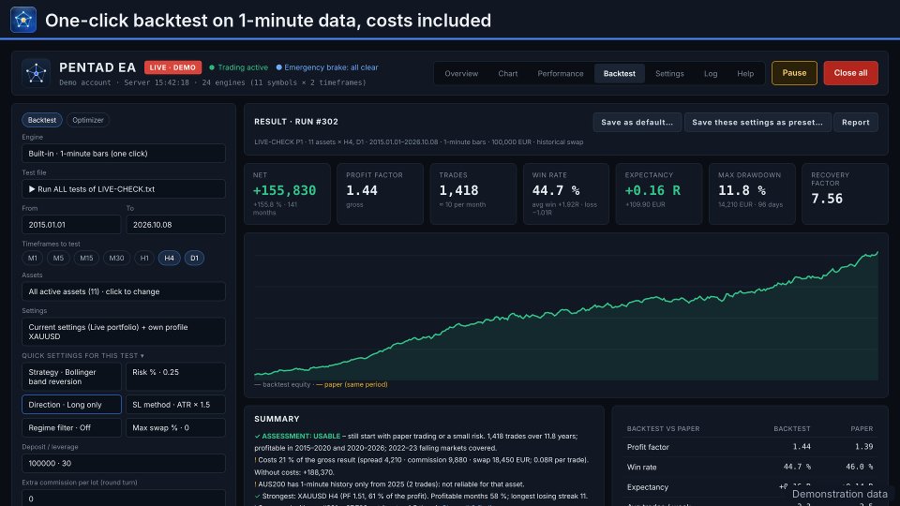Click the Expectancy +0.16 R card
The width and height of the screenshot is (900, 506).
pyautogui.click(x=659, y=194)
